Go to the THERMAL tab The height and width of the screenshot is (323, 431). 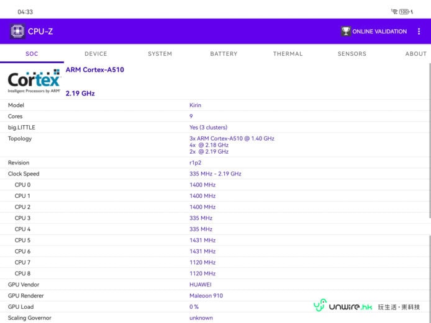(x=288, y=54)
